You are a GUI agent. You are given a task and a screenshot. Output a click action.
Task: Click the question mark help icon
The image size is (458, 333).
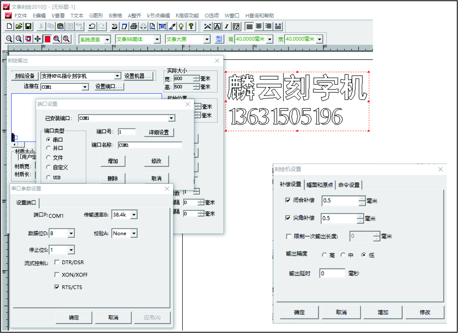click(x=191, y=26)
